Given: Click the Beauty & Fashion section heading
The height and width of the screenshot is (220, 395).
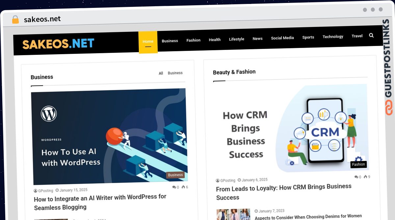Looking at the screenshot, I should (234, 72).
